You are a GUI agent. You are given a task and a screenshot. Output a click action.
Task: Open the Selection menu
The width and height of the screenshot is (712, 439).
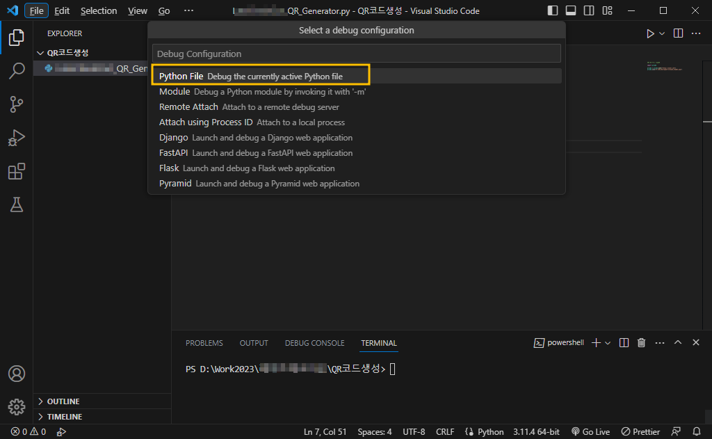(x=99, y=10)
